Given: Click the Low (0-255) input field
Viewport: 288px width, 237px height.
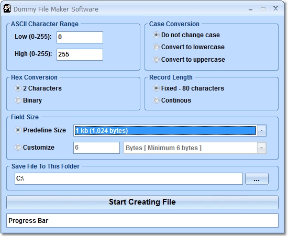Looking at the screenshot, I should click(80, 38).
